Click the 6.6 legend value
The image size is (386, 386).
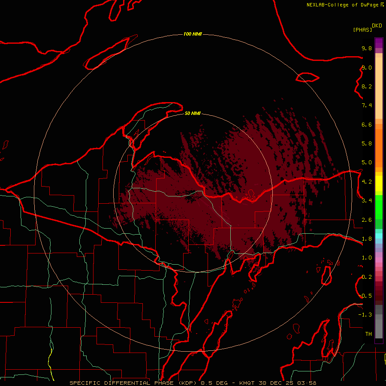coord(367,124)
